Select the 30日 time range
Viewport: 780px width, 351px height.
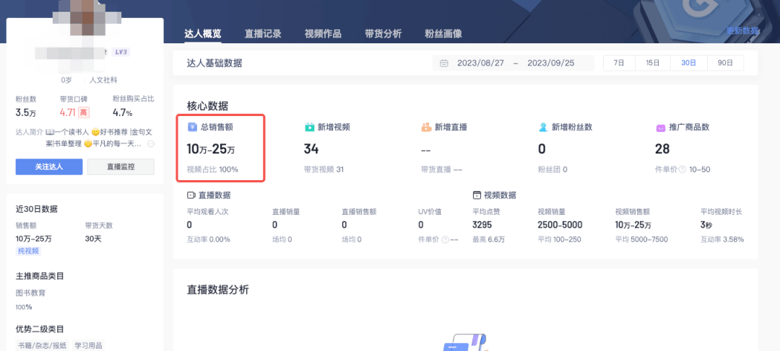(688, 63)
